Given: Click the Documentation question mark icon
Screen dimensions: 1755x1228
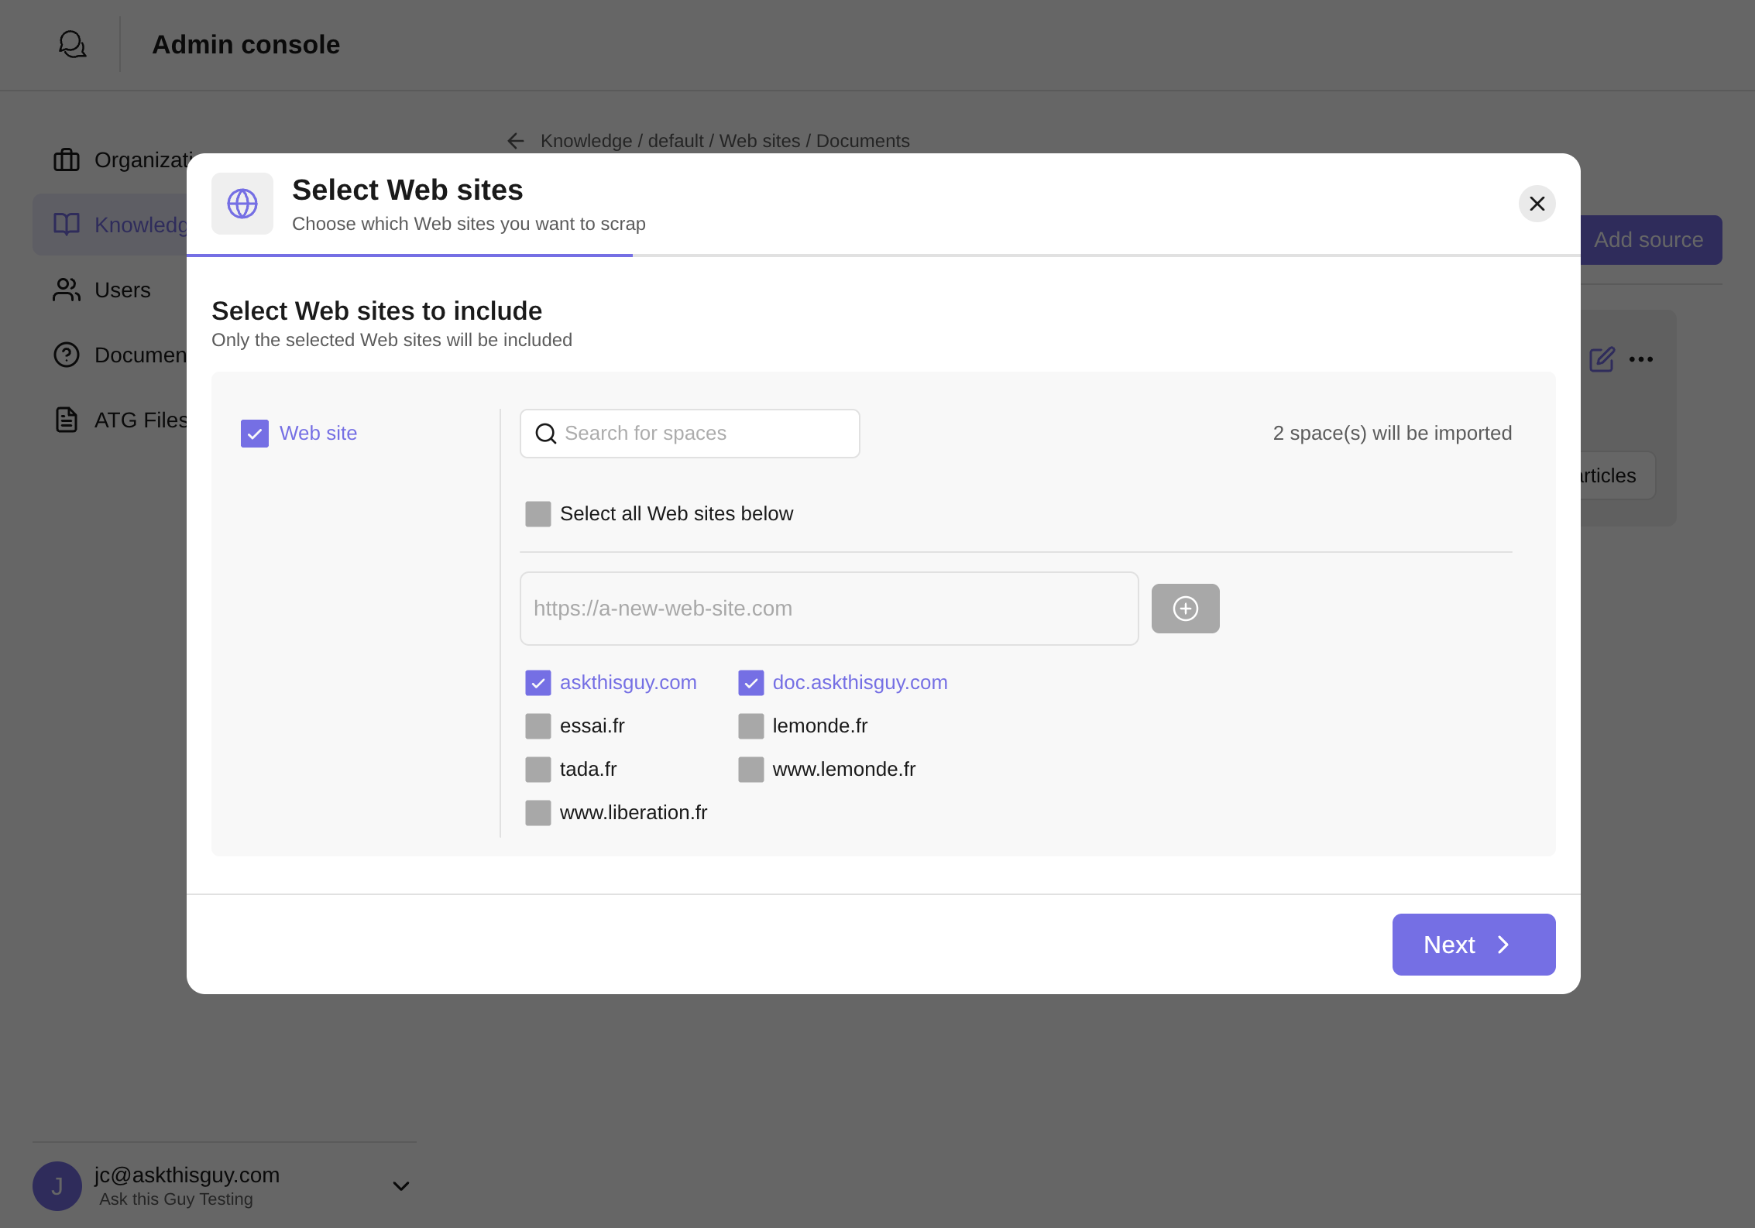Looking at the screenshot, I should pyautogui.click(x=66, y=355).
